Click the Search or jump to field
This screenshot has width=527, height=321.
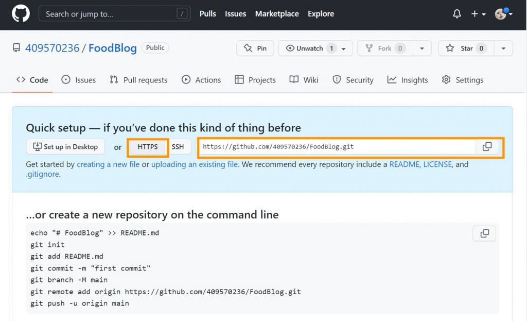(x=115, y=14)
